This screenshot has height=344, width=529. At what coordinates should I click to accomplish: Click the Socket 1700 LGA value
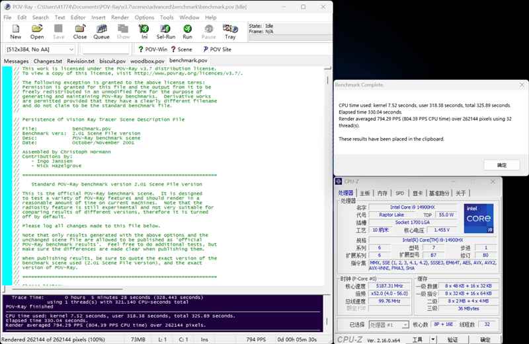pos(412,223)
